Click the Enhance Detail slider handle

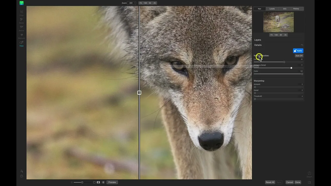click(291, 68)
